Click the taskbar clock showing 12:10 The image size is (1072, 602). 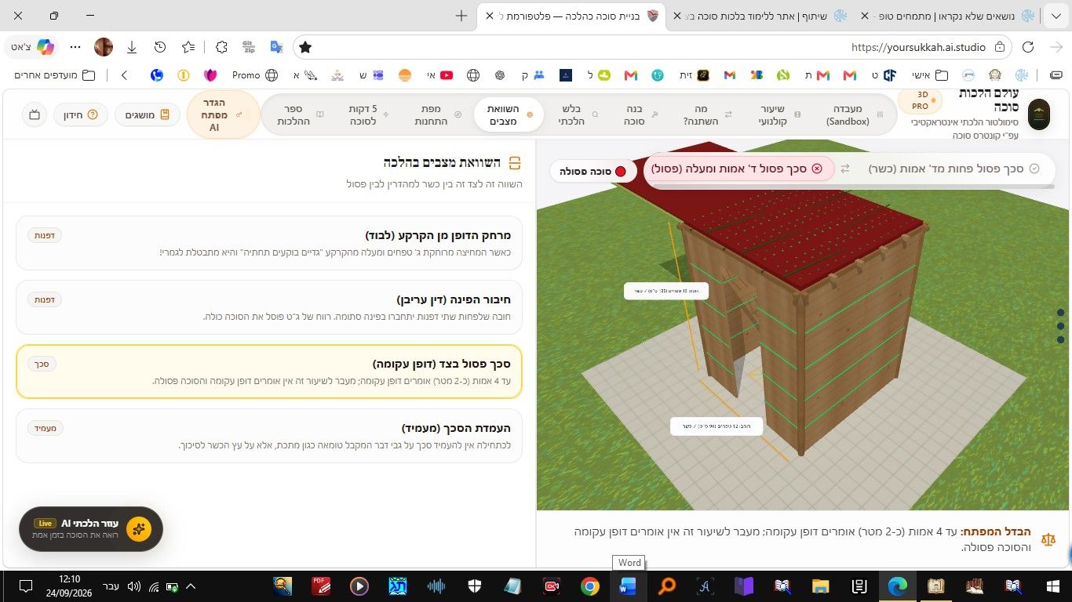tap(69, 586)
